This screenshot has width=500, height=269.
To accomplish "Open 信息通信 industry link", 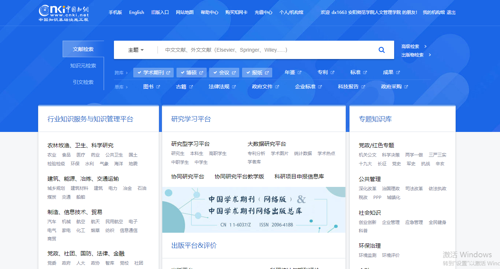I will [x=129, y=231].
